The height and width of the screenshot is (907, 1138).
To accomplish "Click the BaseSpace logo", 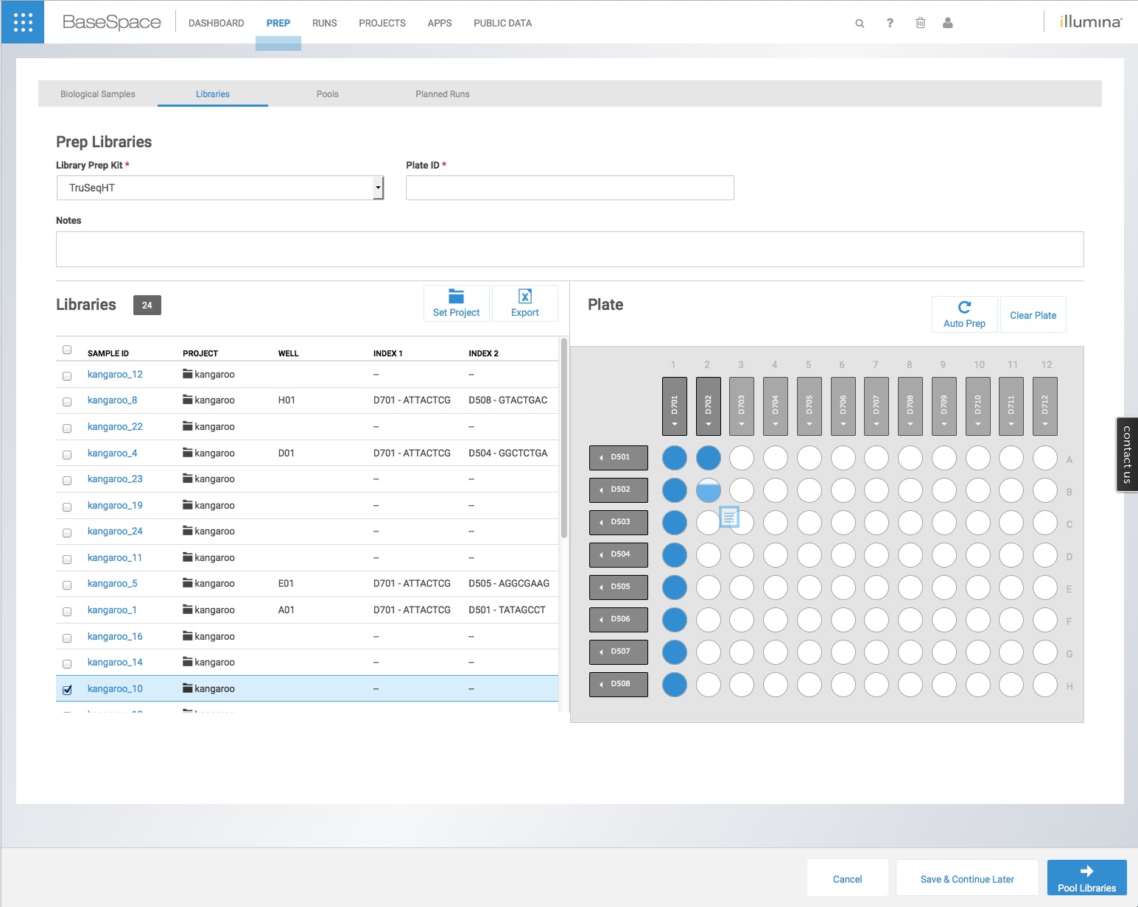I will tap(112, 22).
